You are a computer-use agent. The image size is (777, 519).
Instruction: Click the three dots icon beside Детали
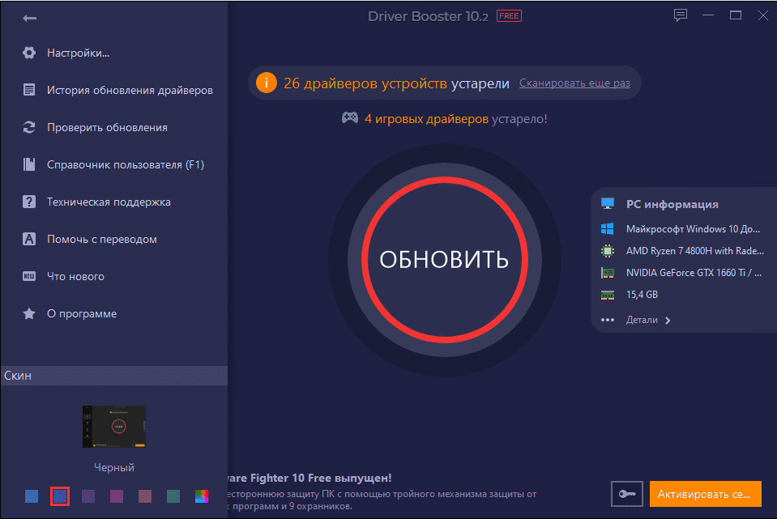tap(608, 320)
